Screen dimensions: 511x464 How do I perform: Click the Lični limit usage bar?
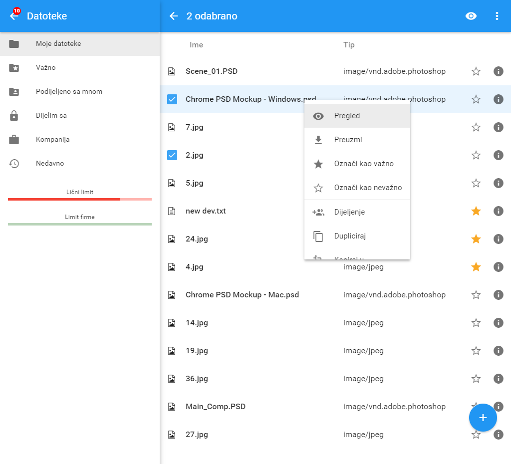click(80, 199)
